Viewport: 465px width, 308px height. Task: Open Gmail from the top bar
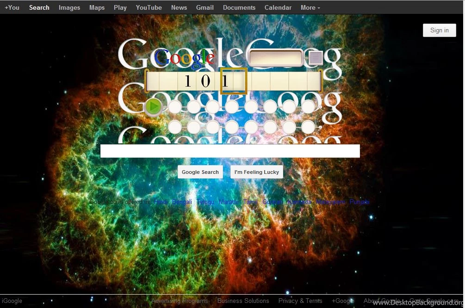pos(205,7)
